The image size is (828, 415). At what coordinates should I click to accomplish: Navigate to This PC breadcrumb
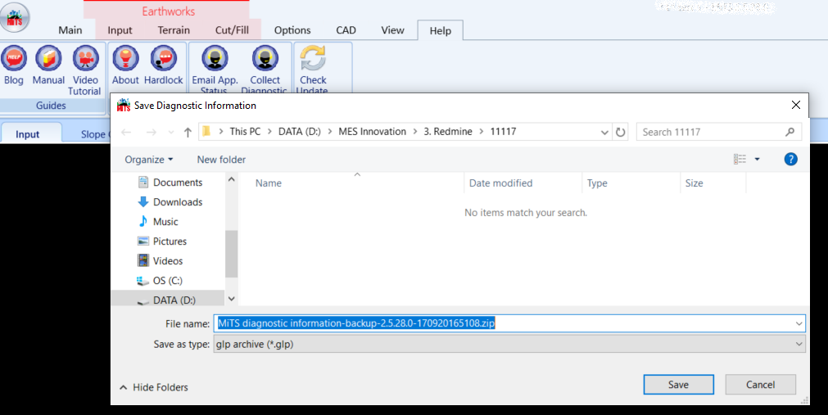tap(245, 132)
